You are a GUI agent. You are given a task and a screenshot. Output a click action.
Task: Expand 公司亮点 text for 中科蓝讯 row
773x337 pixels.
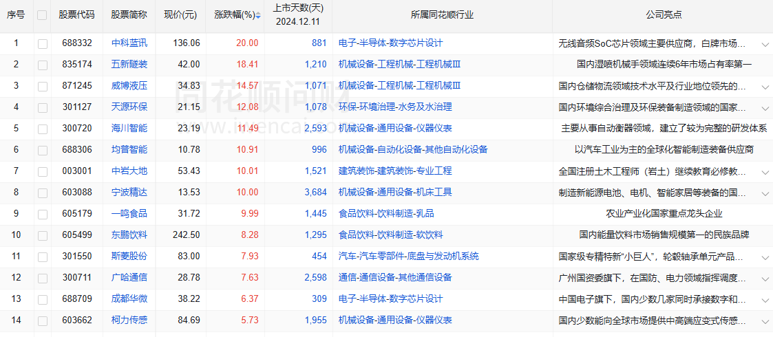click(x=765, y=44)
